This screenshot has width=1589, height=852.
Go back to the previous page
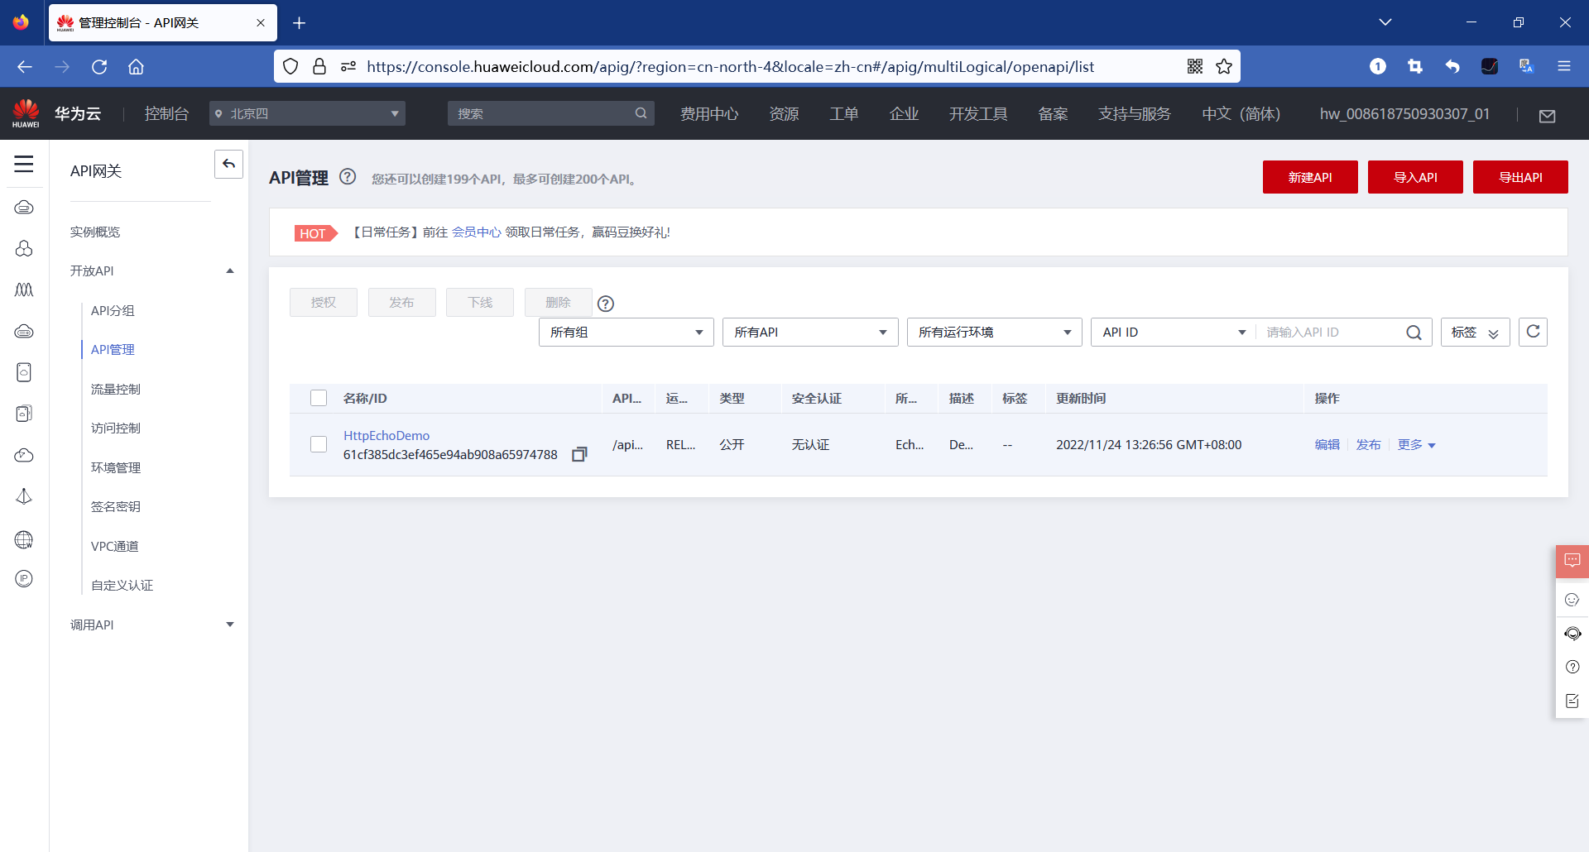pyautogui.click(x=25, y=67)
